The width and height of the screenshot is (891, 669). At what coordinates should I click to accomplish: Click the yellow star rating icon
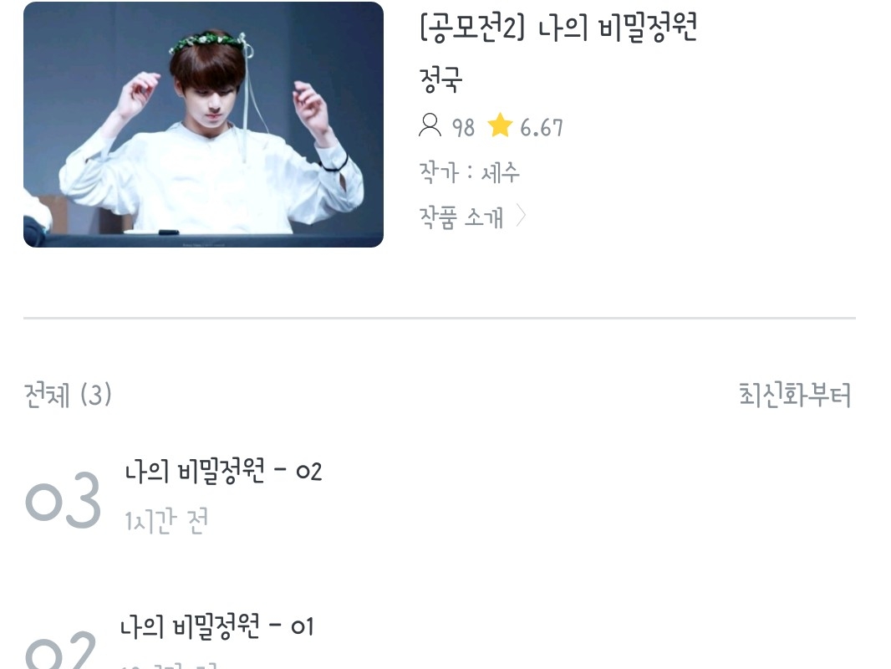(500, 125)
